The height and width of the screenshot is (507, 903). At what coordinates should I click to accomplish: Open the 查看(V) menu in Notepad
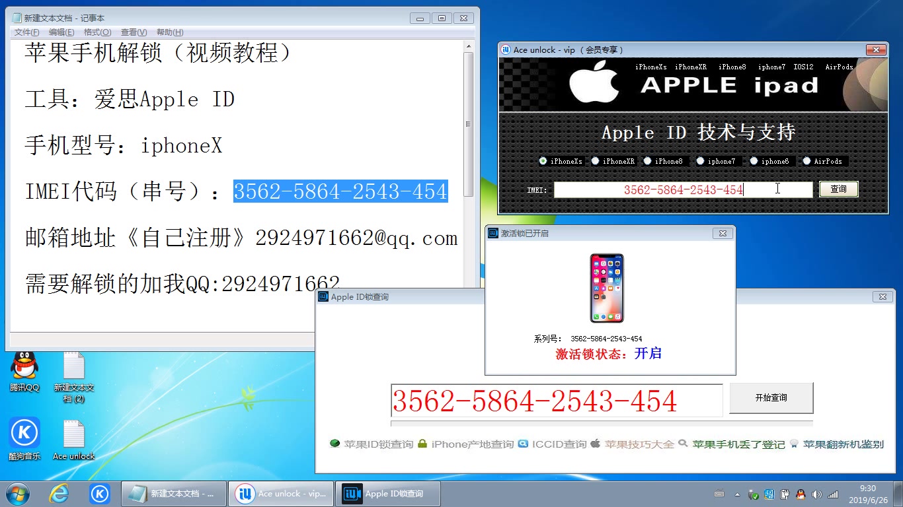click(134, 32)
